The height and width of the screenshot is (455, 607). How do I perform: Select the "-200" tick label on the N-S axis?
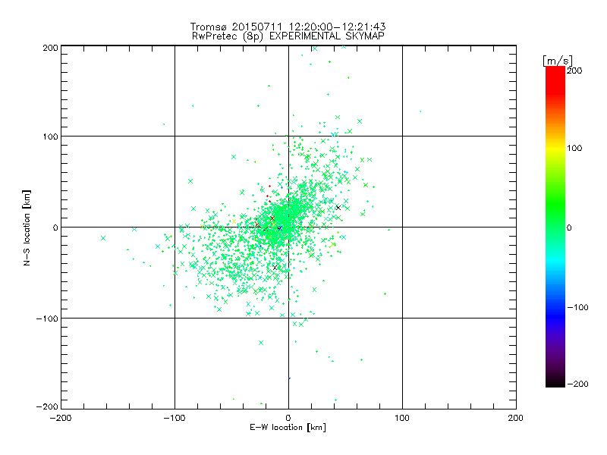tap(47, 406)
